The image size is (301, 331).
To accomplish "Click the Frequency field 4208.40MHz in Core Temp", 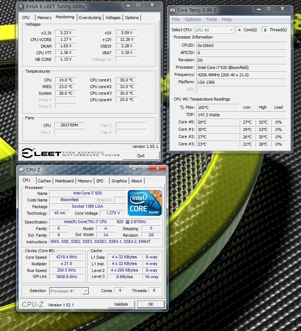I will [242, 75].
